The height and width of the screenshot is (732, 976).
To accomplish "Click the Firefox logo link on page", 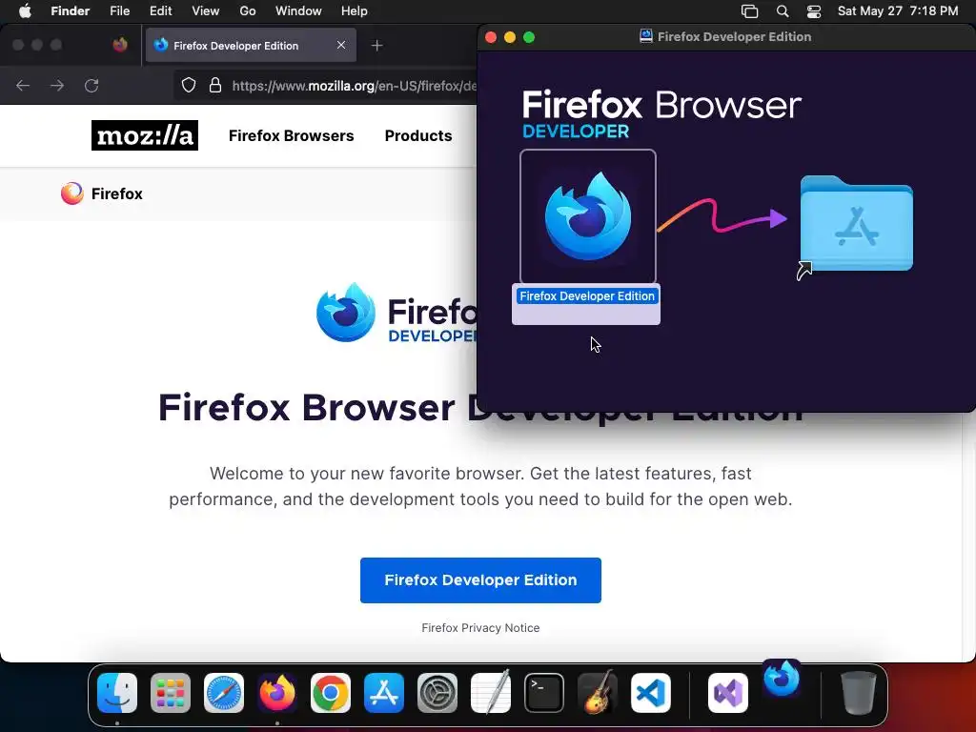I will 102,193.
